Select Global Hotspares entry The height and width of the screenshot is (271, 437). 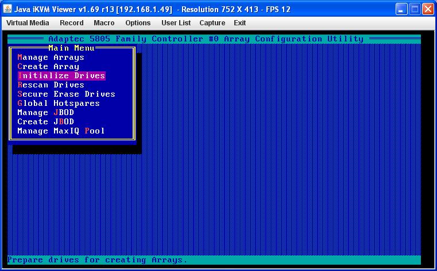click(x=59, y=104)
